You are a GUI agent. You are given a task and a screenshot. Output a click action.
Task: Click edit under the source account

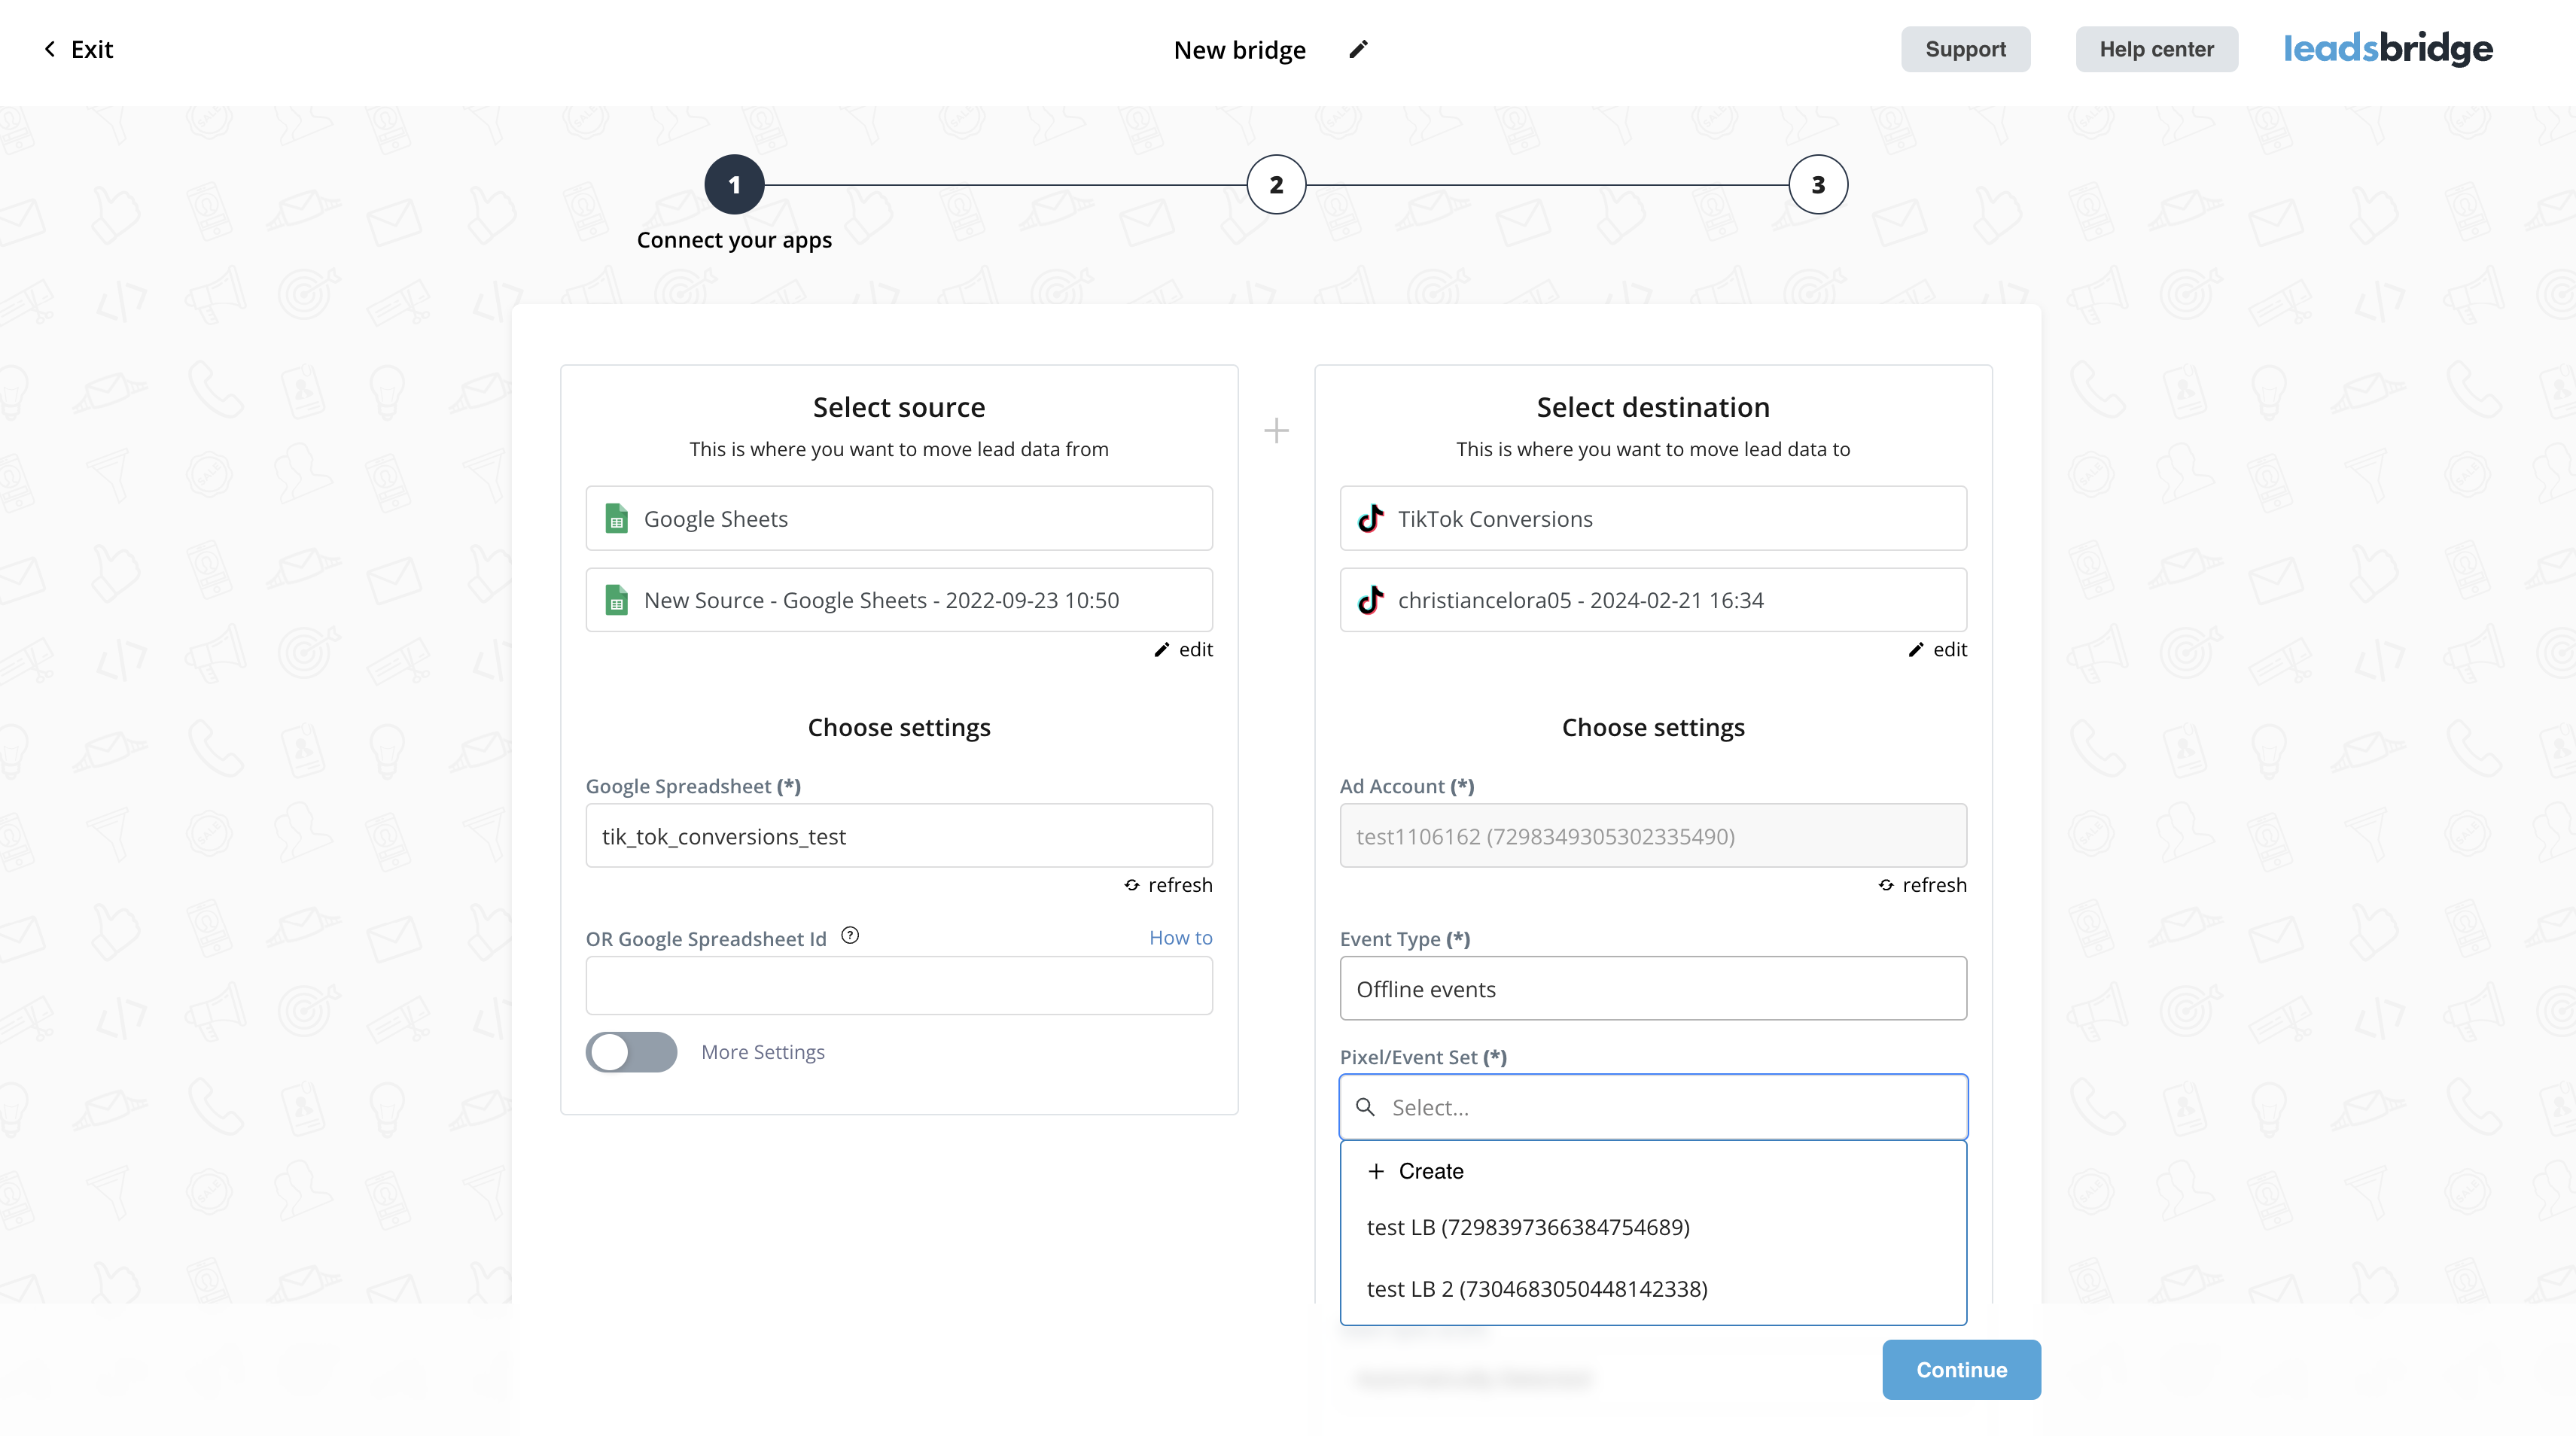[x=1183, y=650]
